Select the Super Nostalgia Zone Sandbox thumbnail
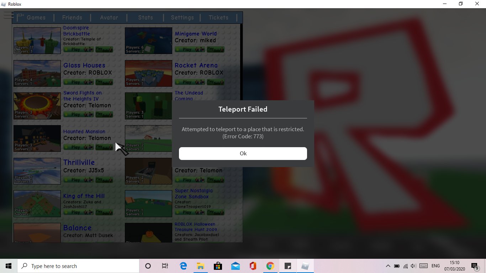The image size is (486, 273). tap(148, 204)
